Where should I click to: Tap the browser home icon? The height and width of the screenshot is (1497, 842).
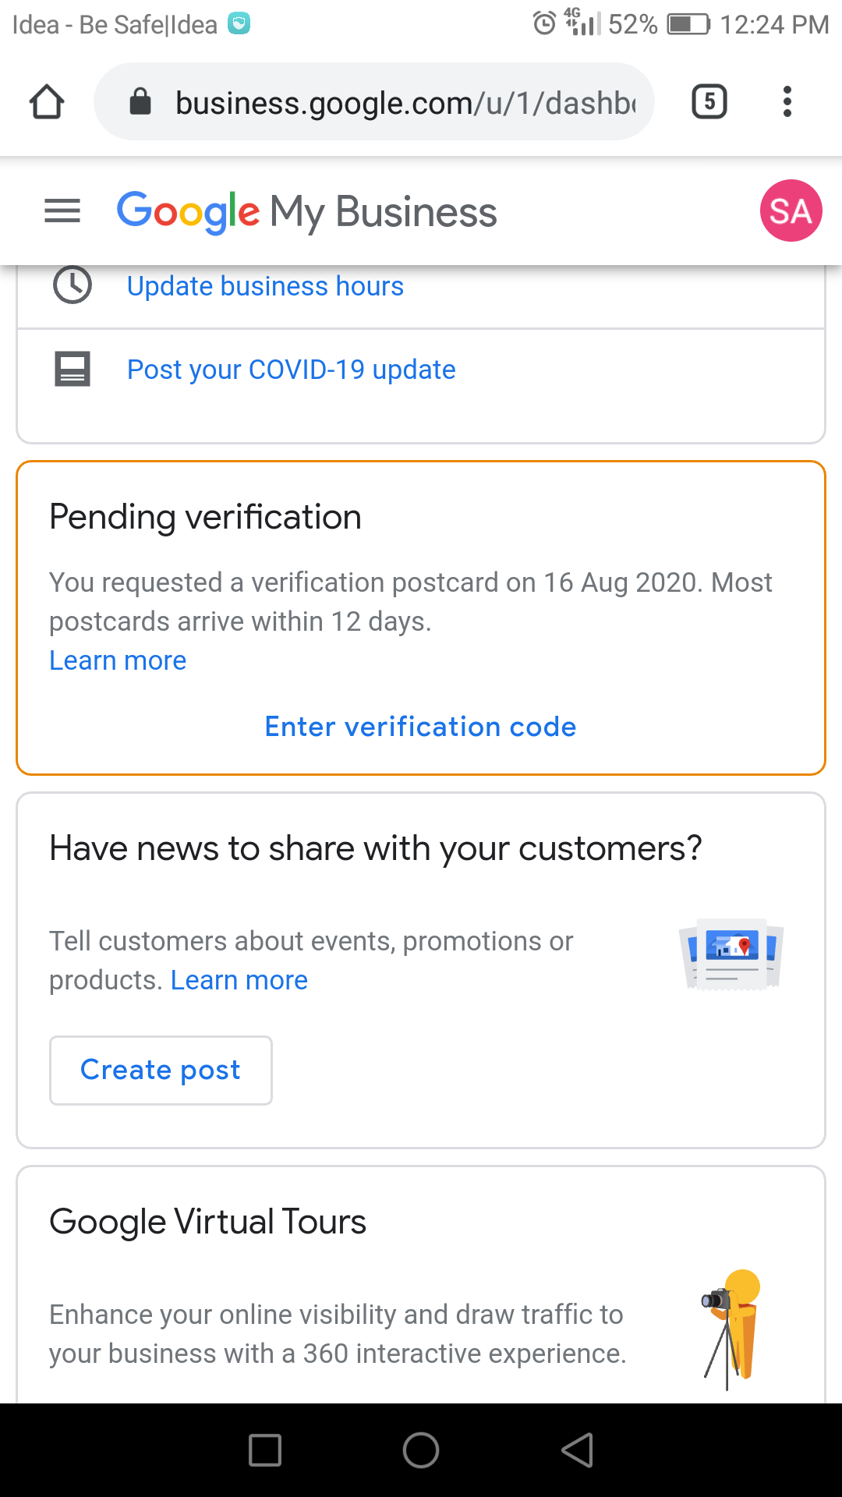[x=47, y=102]
